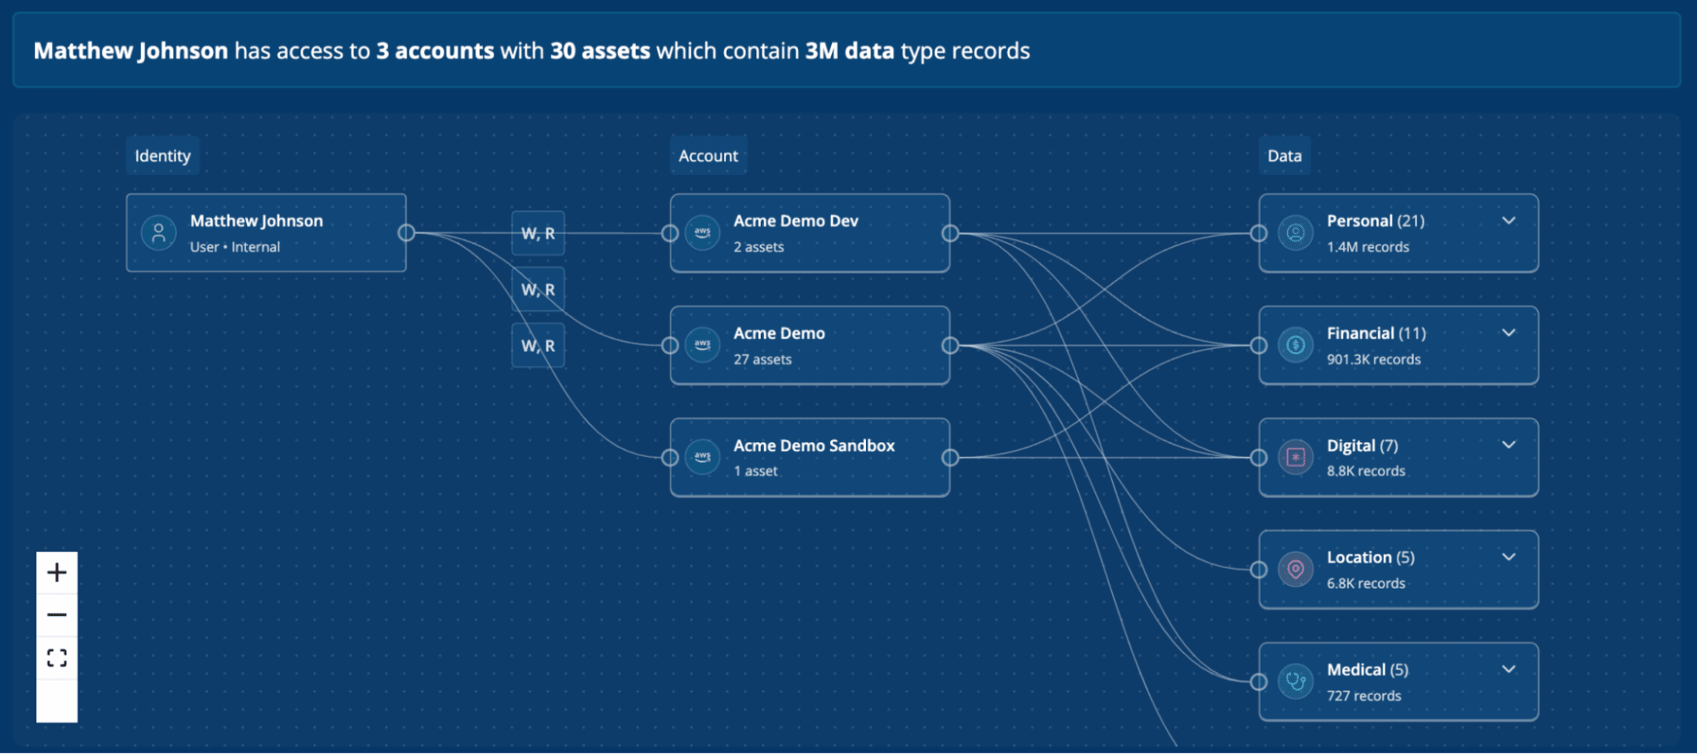Click the Acme Demo Dev account name
This screenshot has height=754, width=1697.
[x=796, y=221]
